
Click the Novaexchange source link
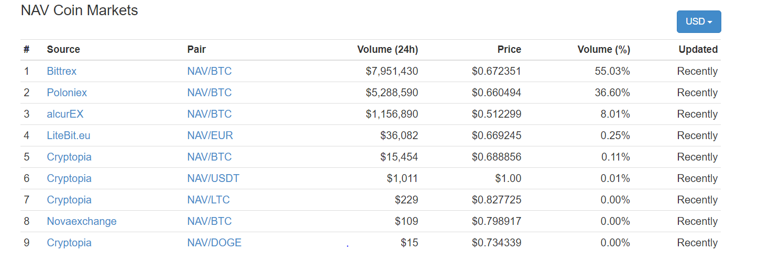(x=82, y=221)
